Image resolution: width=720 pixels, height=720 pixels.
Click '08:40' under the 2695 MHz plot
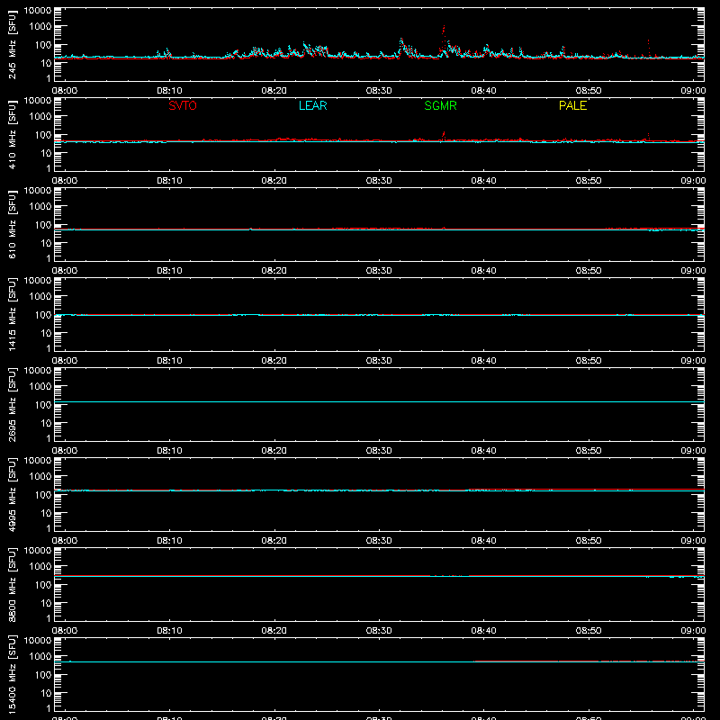pyautogui.click(x=483, y=451)
